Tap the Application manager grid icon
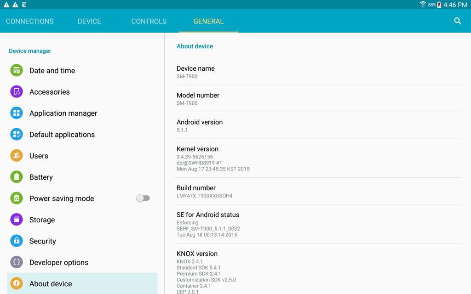Screen dimensions: 471x294 [x=17, y=113]
